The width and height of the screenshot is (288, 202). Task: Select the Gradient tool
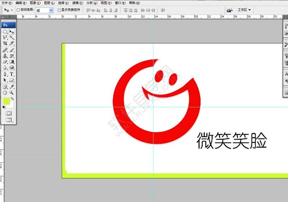click(12, 62)
